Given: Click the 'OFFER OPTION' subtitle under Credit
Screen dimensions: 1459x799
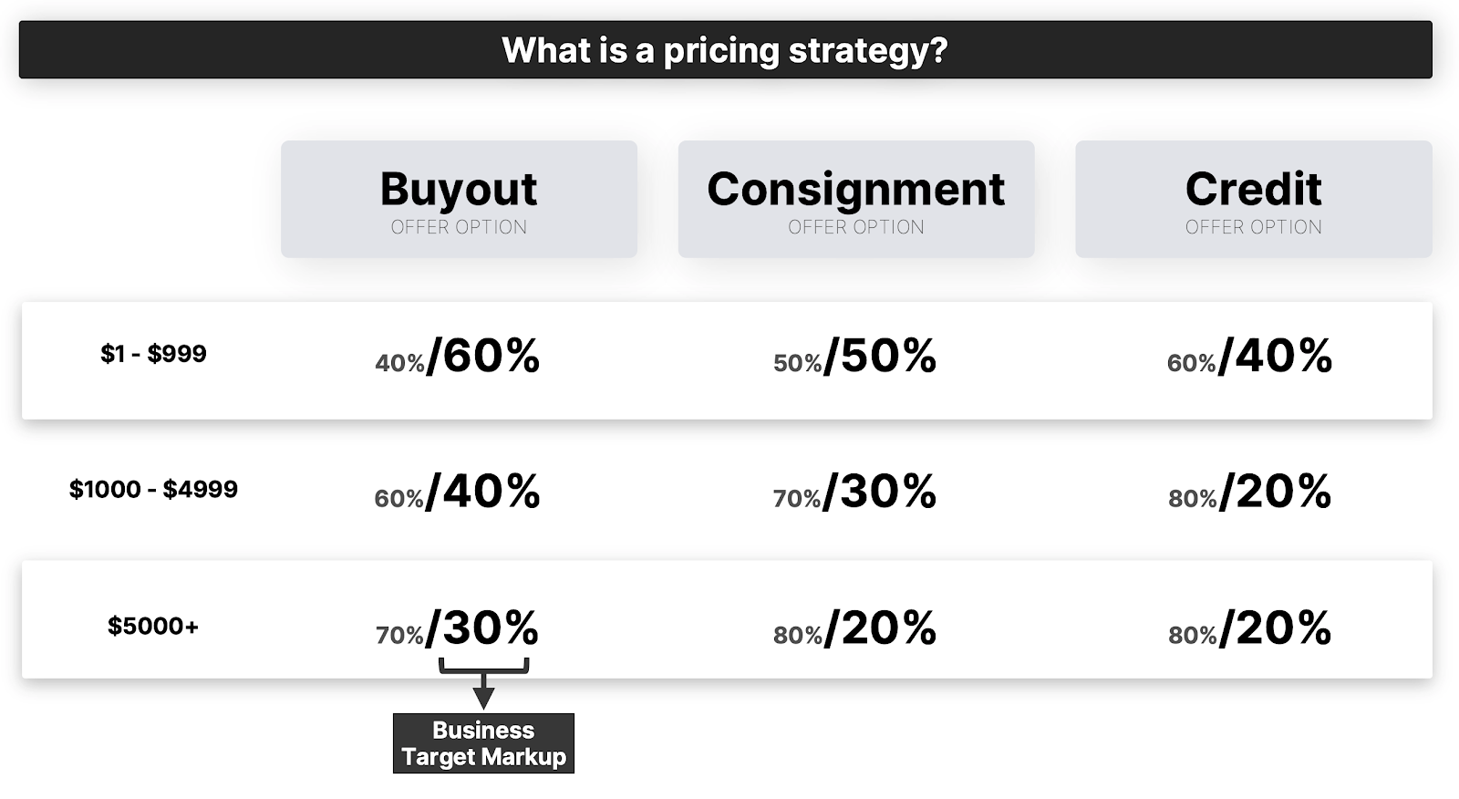Looking at the screenshot, I should (x=1254, y=227).
